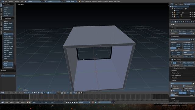Expand the Shading panel

(x=174, y=71)
